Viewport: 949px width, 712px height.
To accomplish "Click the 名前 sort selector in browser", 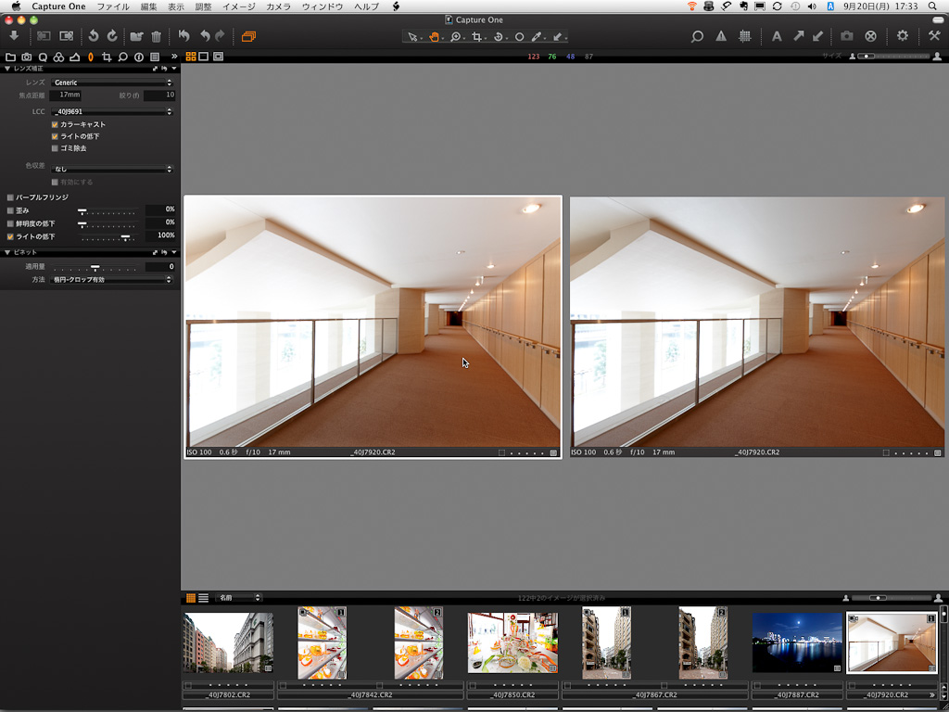I will tap(238, 598).
